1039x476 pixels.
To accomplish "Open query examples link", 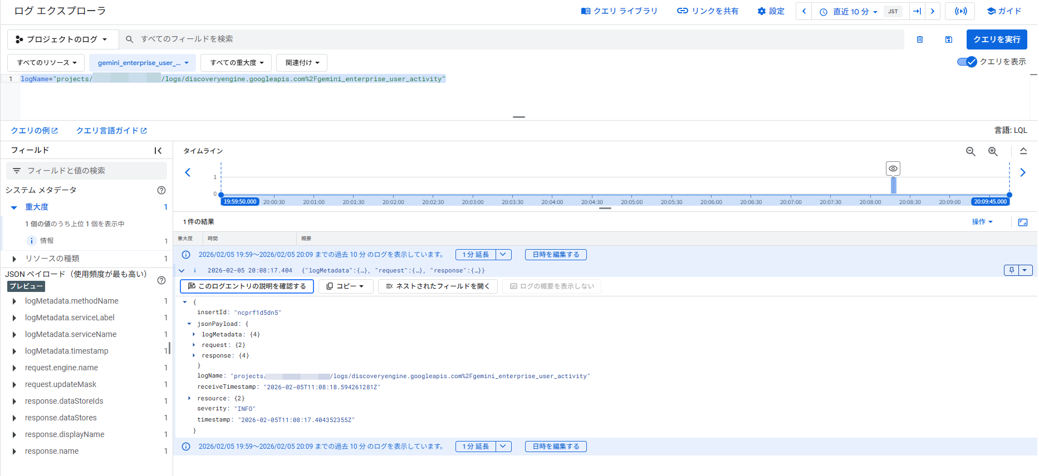I will tap(34, 131).
